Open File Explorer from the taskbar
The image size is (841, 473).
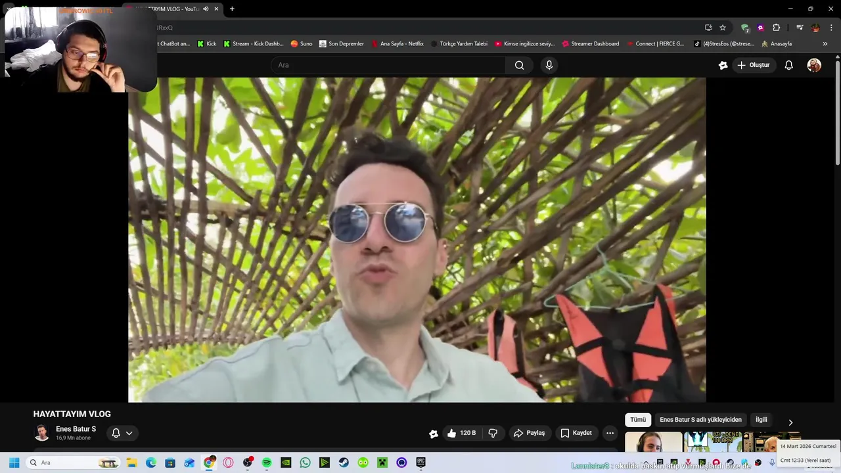coord(131,462)
